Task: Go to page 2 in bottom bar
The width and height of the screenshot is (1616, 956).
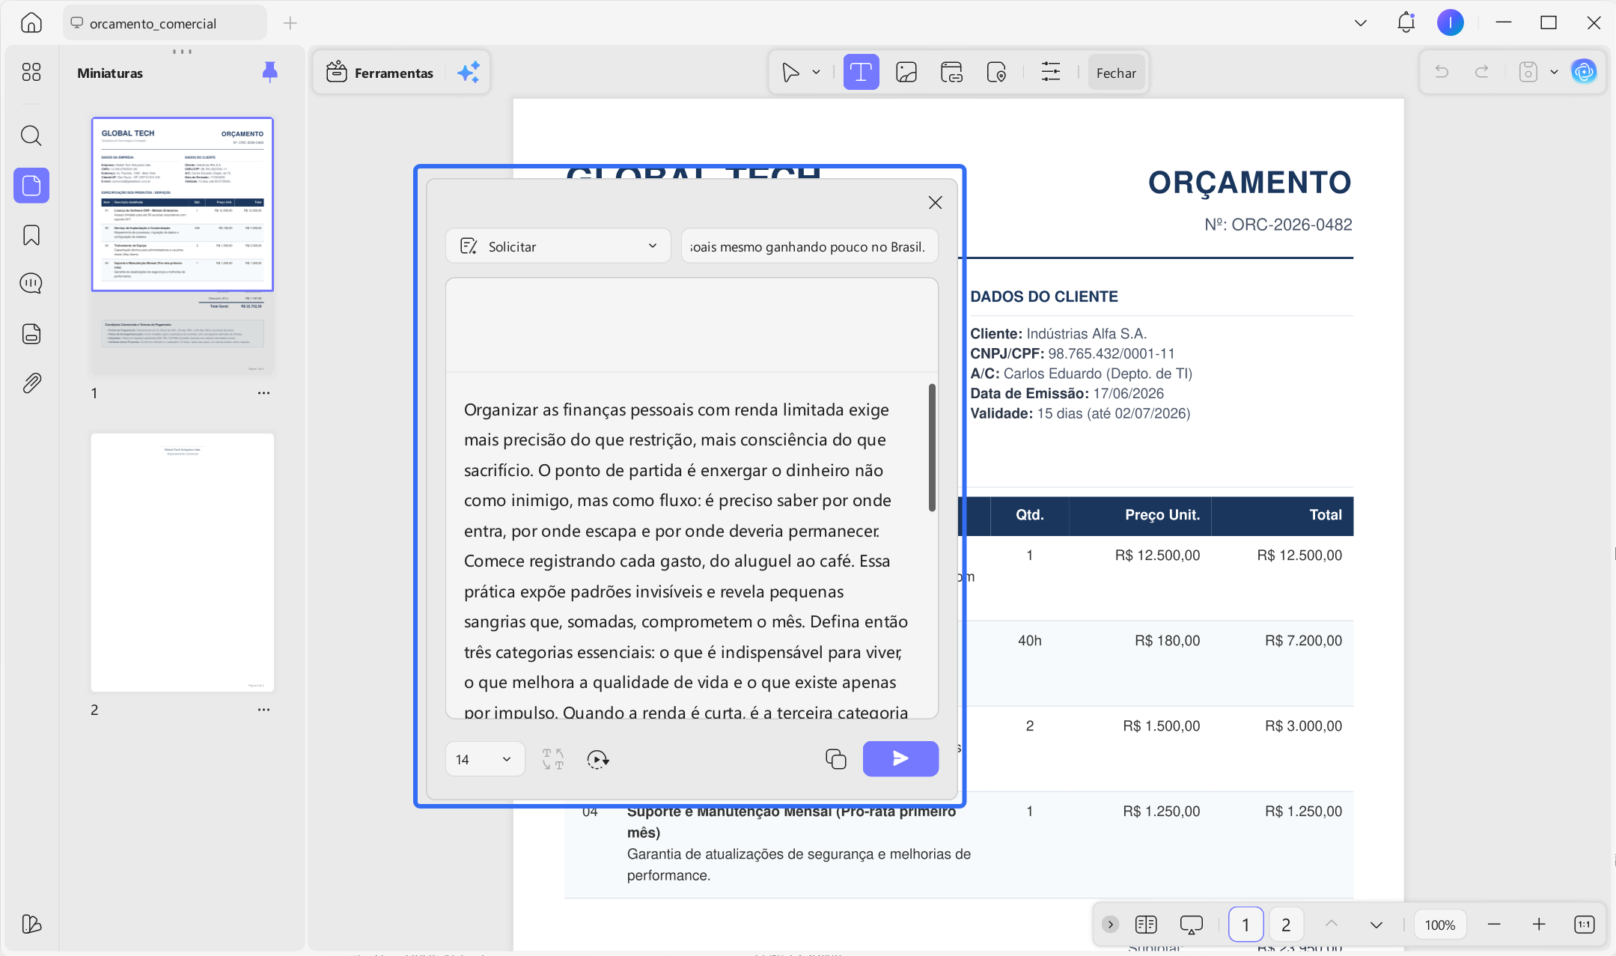Action: coord(1286,925)
